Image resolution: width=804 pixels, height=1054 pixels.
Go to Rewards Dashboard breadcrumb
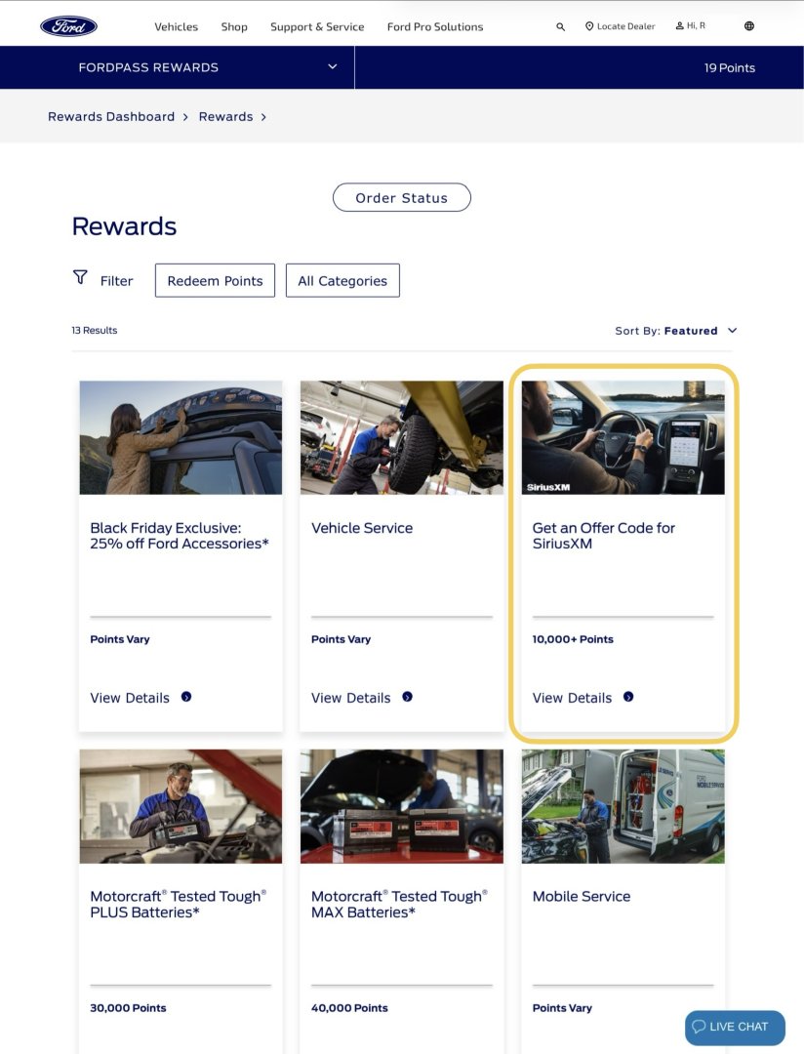pyautogui.click(x=111, y=117)
